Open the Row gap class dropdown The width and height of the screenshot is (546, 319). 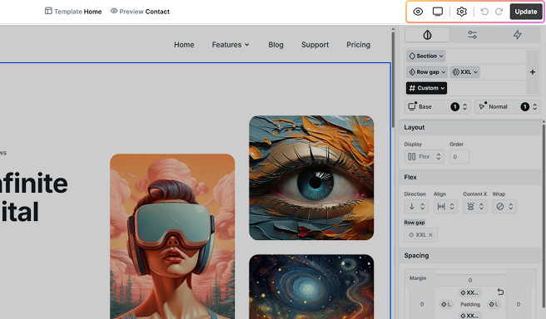click(427, 72)
